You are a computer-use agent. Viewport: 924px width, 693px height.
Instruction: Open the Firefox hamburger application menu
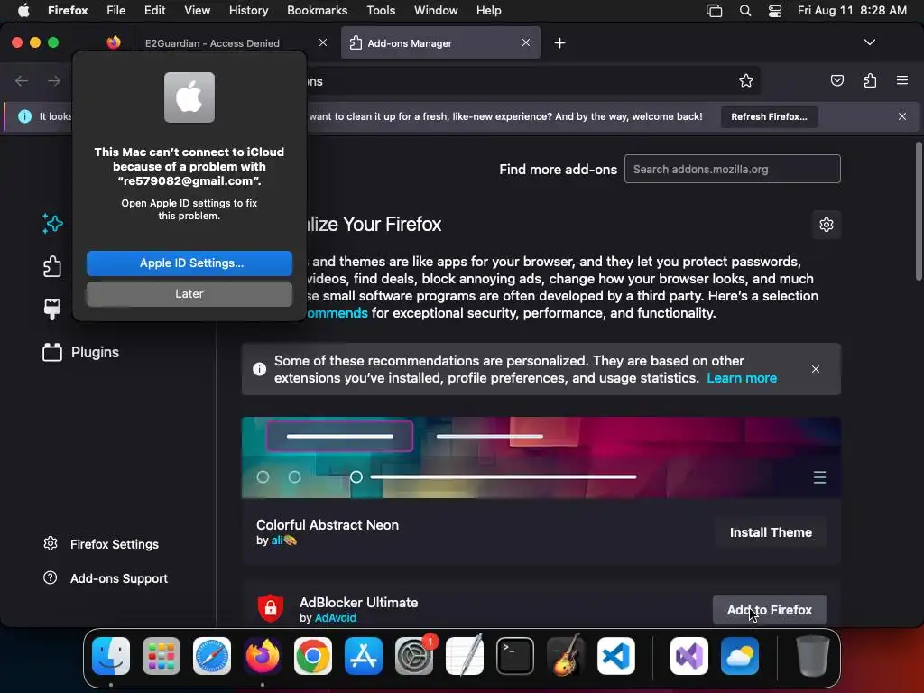click(x=902, y=80)
